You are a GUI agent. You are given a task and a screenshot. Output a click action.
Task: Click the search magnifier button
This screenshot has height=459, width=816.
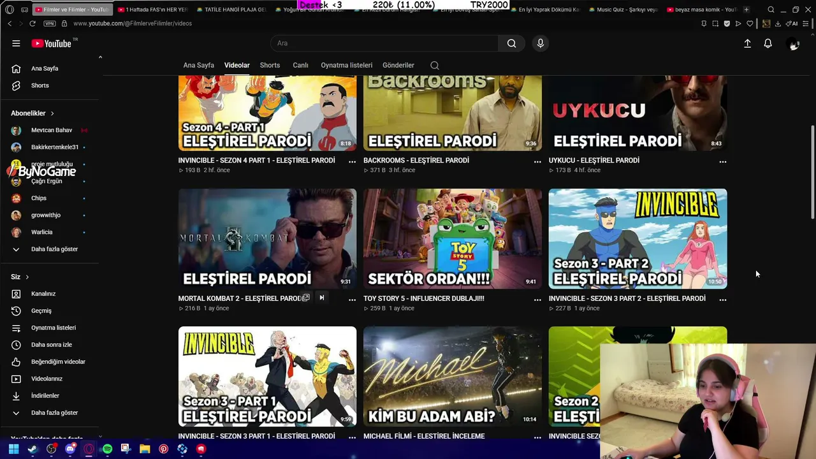(511, 43)
